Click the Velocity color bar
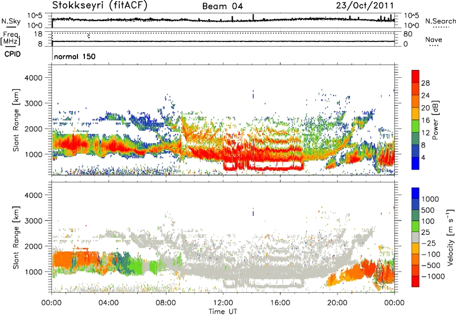 416,237
